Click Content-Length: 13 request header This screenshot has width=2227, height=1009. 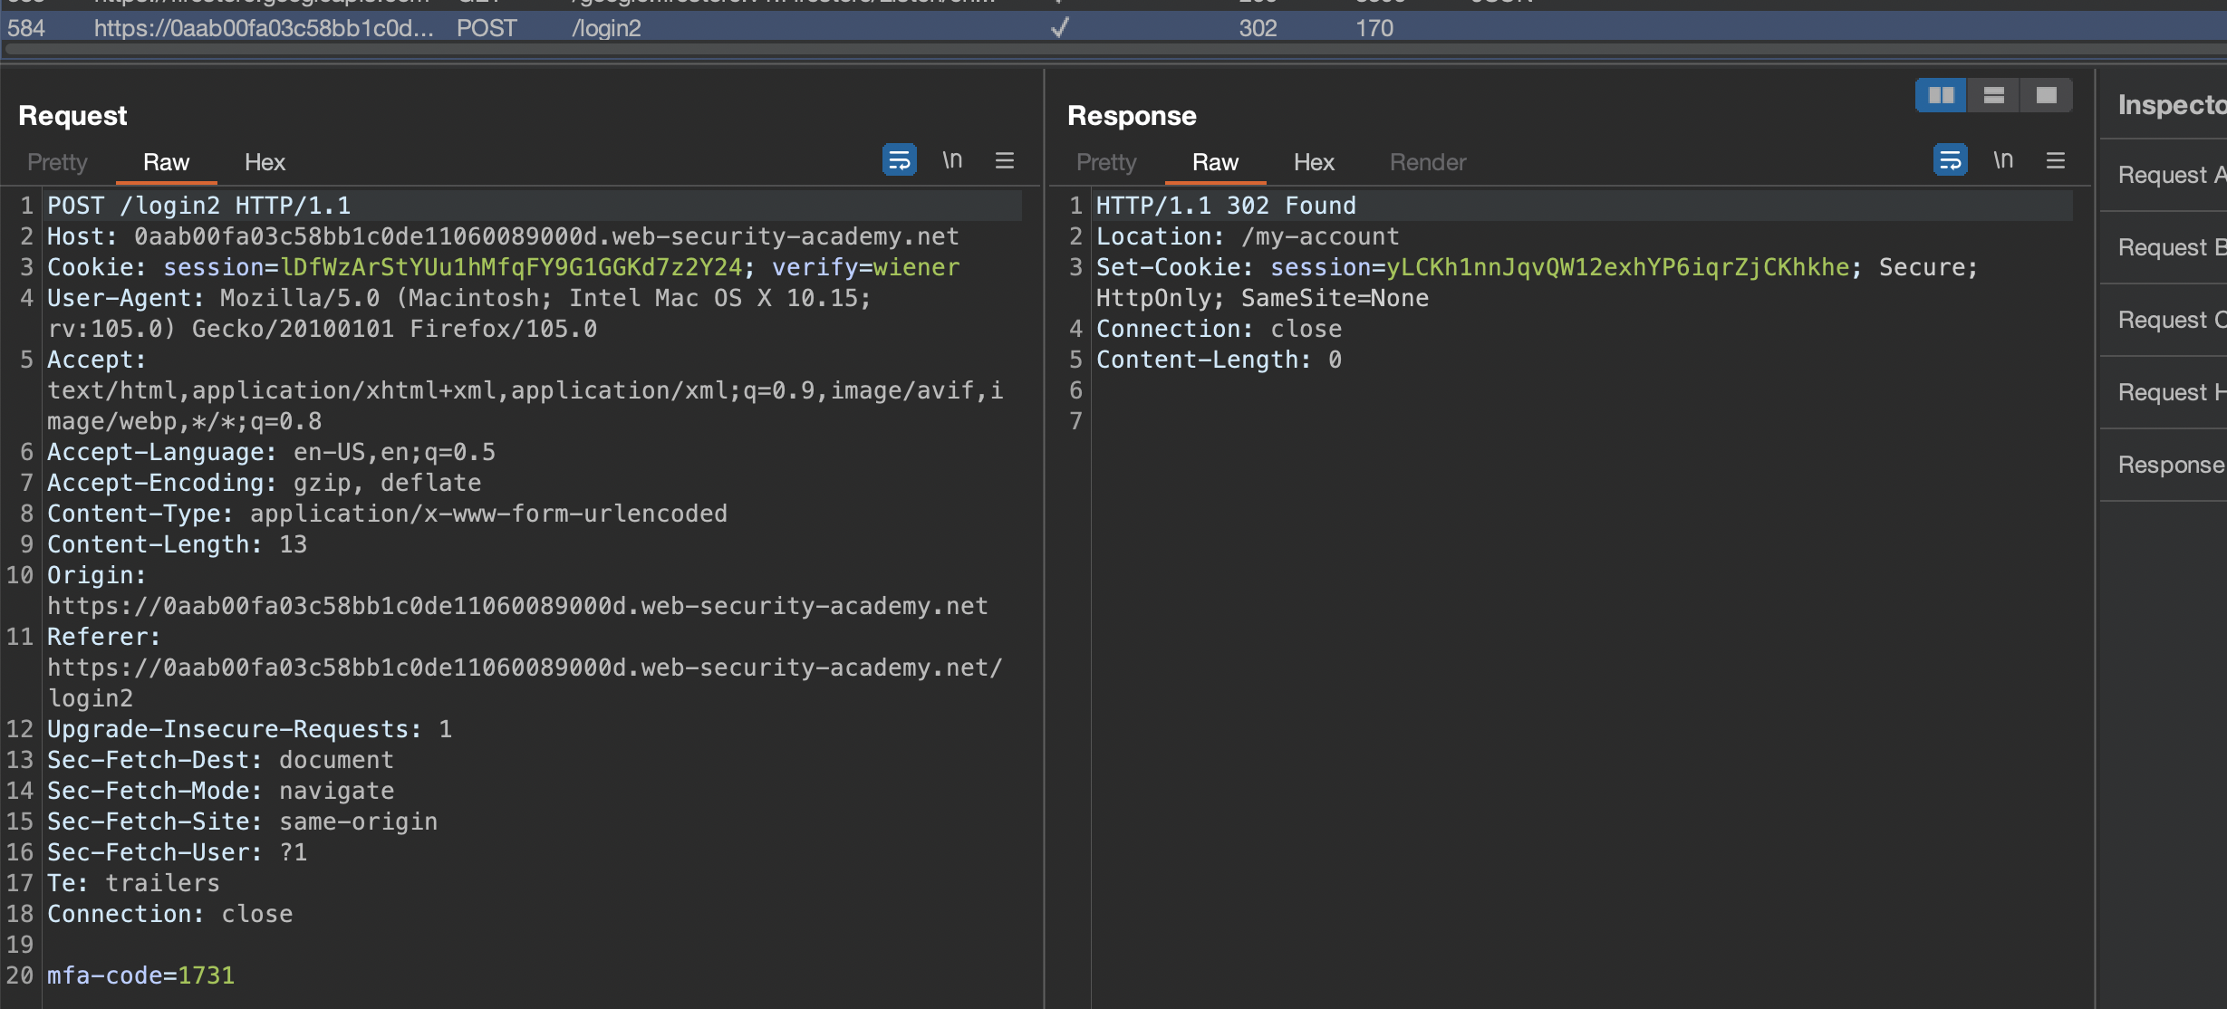point(177,544)
